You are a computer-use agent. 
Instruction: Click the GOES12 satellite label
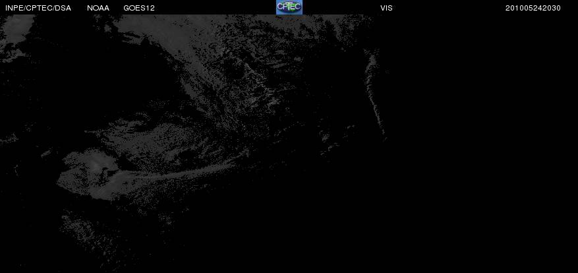[x=139, y=8]
